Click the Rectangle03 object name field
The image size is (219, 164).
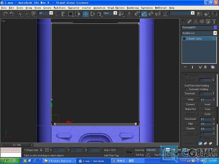pos(197,27)
